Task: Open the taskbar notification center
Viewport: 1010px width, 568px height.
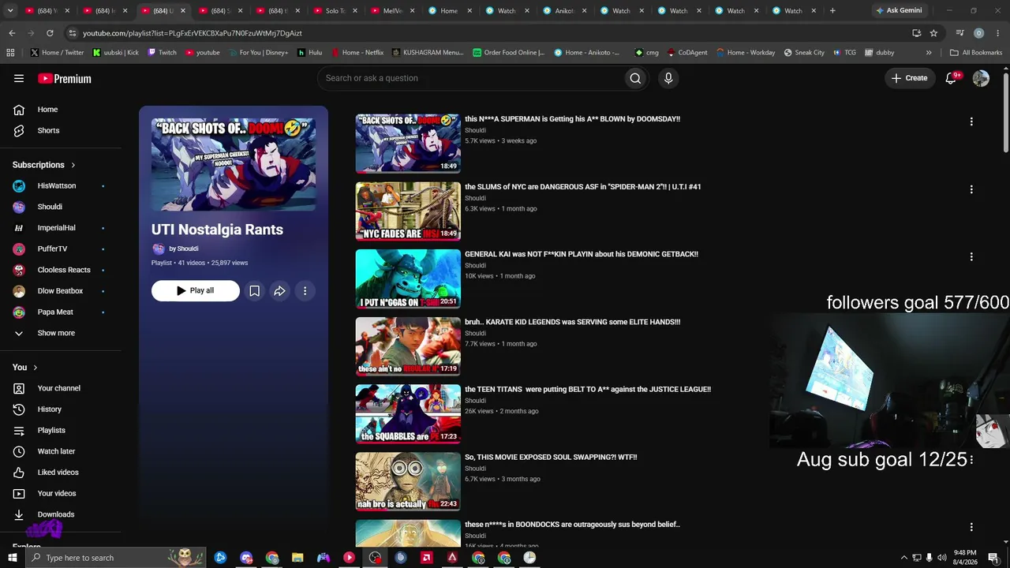Action: 993,558
